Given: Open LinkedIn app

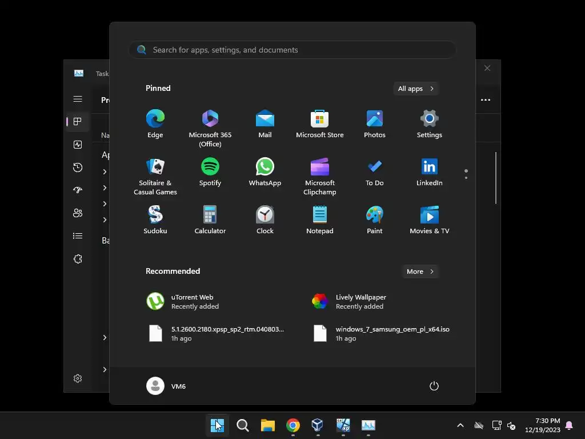Looking at the screenshot, I should coord(430,172).
